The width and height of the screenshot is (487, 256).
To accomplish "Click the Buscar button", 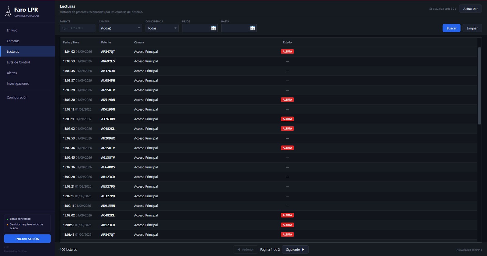I will [x=451, y=28].
